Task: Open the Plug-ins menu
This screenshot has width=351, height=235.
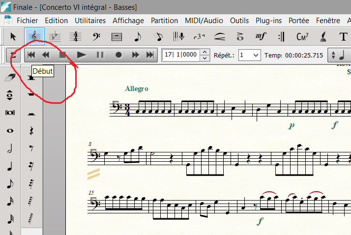Action: [x=269, y=20]
